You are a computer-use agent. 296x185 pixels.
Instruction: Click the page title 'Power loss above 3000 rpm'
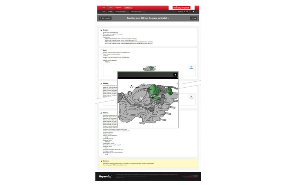(148, 18)
